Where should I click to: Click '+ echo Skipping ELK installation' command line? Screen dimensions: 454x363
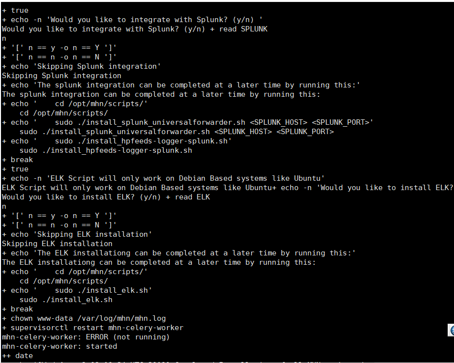(x=77, y=235)
